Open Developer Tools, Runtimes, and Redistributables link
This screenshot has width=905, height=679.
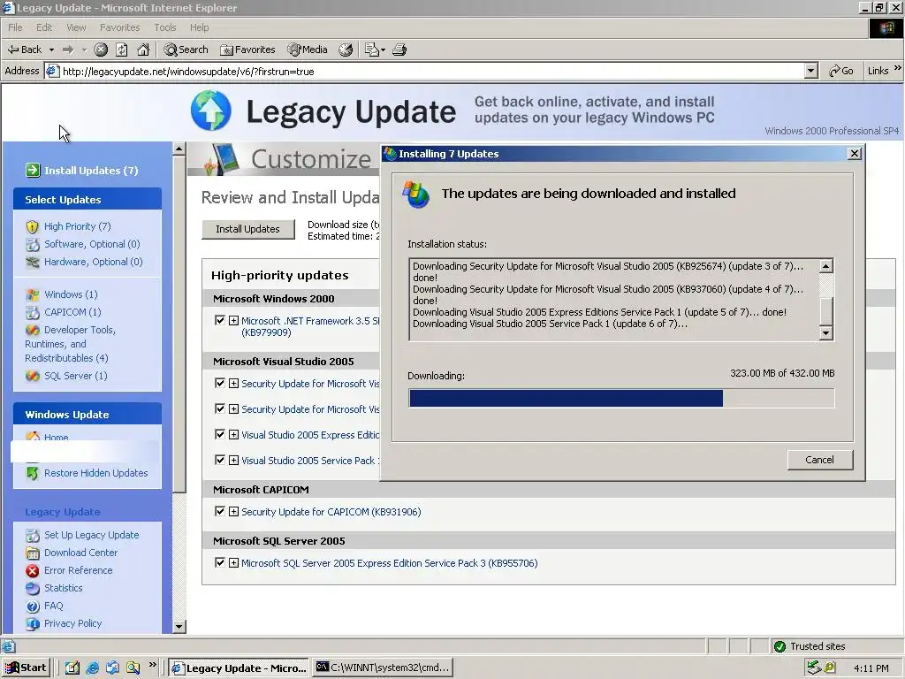click(70, 344)
